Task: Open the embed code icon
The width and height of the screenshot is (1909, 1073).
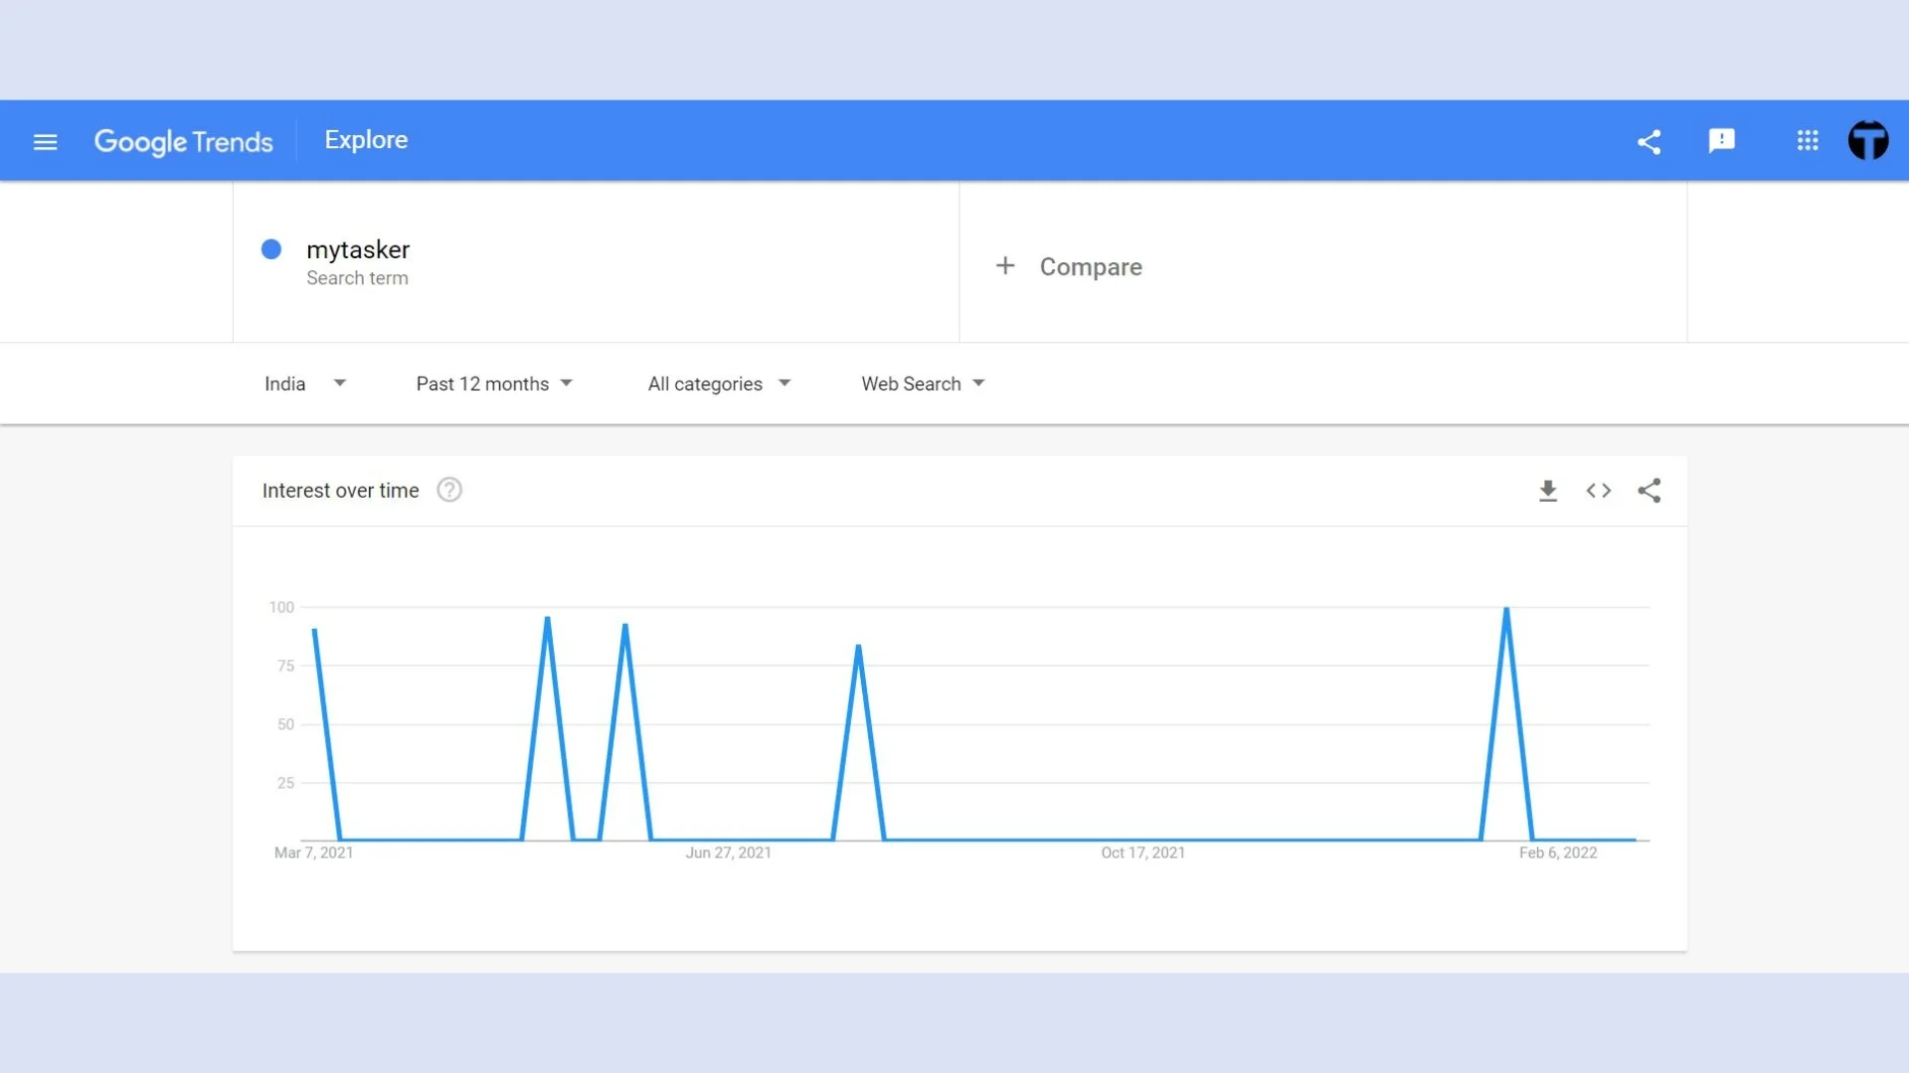Action: pos(1599,491)
